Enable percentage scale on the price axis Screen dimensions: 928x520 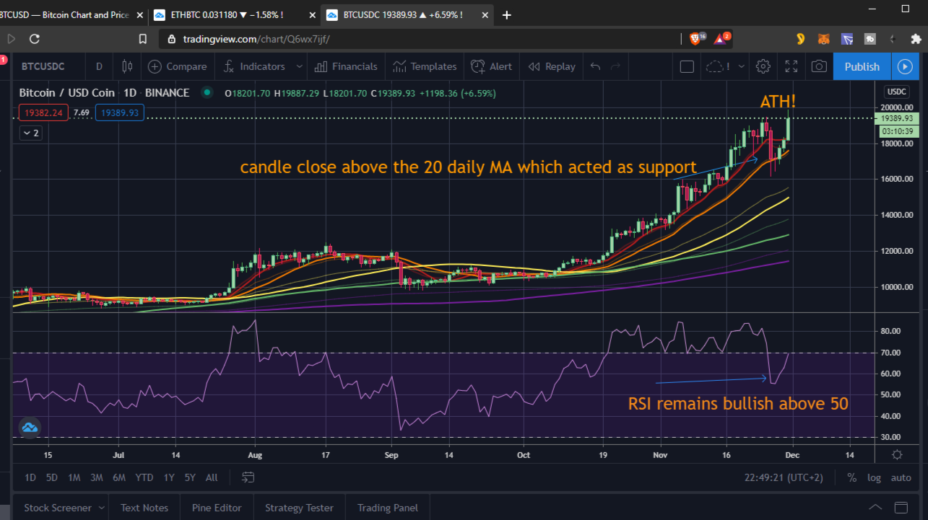851,477
